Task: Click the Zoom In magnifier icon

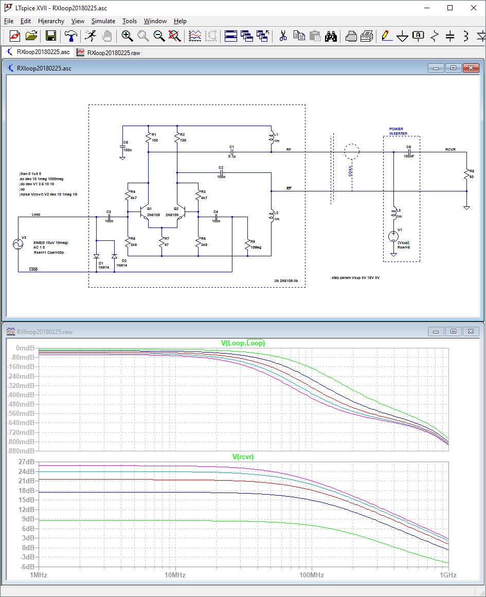Action: point(127,36)
